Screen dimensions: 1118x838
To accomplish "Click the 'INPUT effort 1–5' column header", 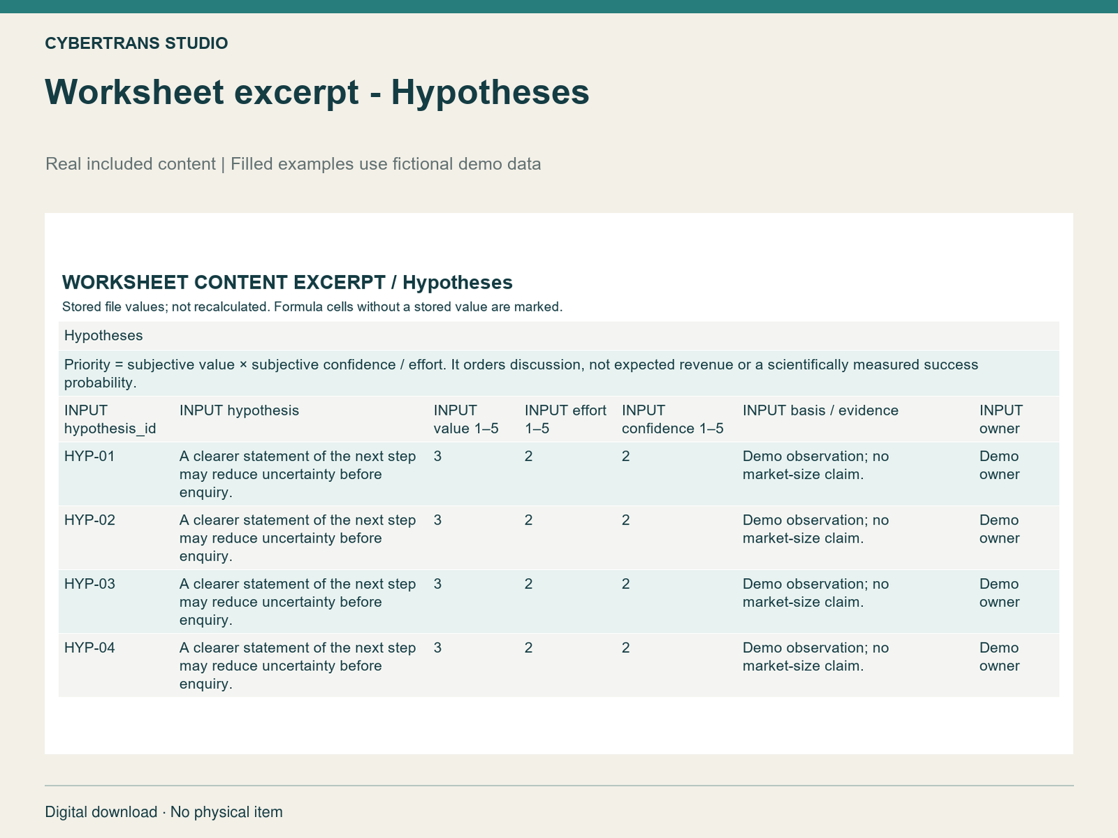I will click(565, 419).
